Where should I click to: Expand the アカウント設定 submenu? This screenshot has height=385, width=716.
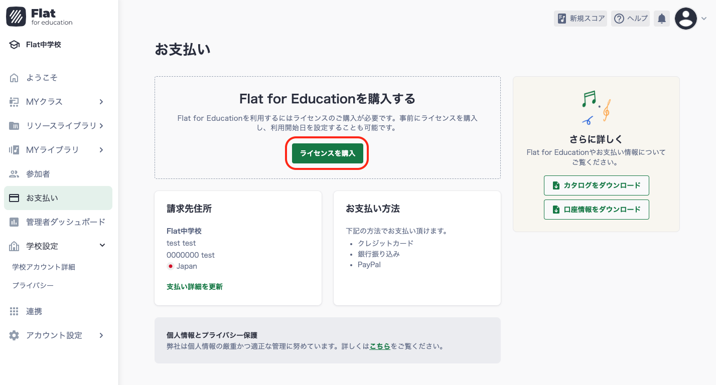click(x=103, y=335)
